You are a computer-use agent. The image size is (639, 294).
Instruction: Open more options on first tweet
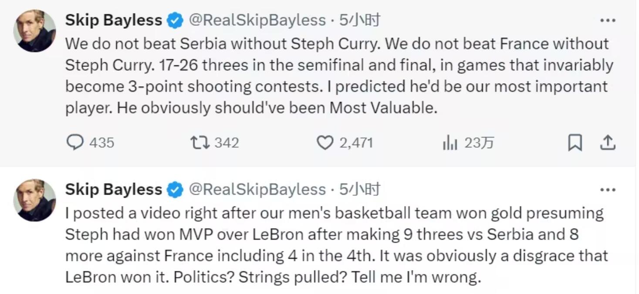(607, 20)
